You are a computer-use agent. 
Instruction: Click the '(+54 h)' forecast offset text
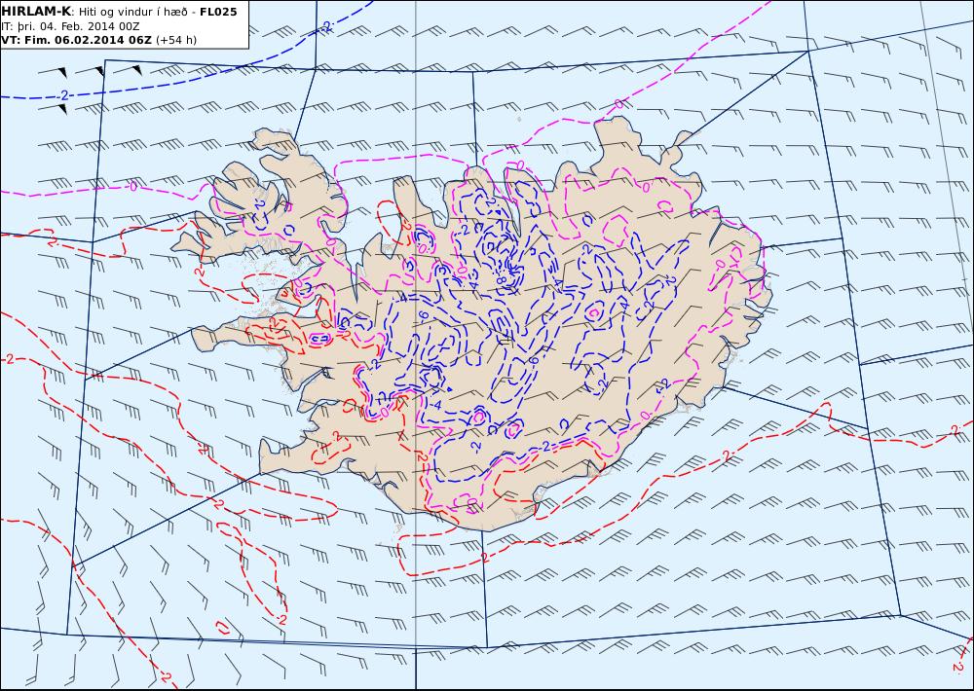(175, 40)
